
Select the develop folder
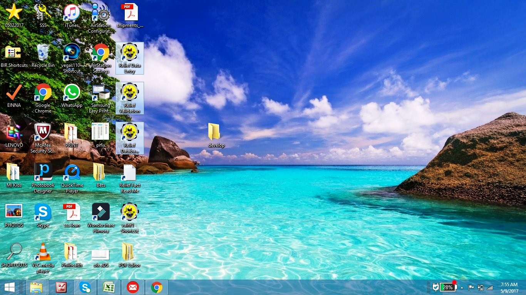216,136
